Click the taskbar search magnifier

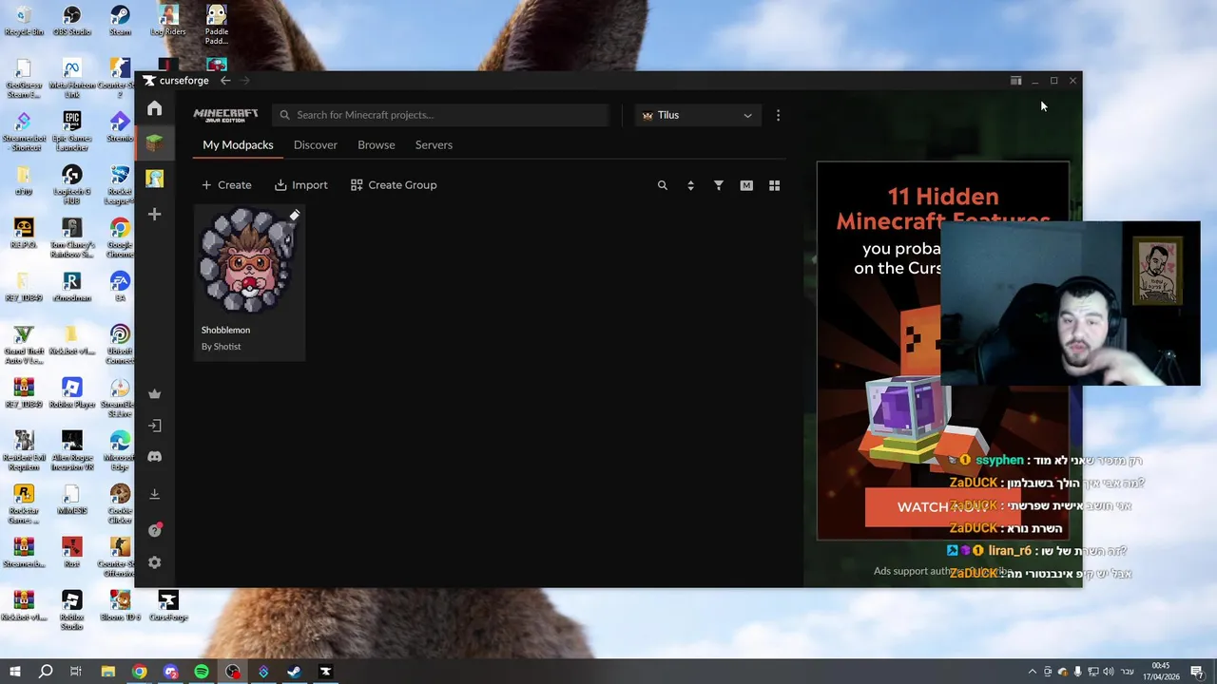tap(45, 672)
